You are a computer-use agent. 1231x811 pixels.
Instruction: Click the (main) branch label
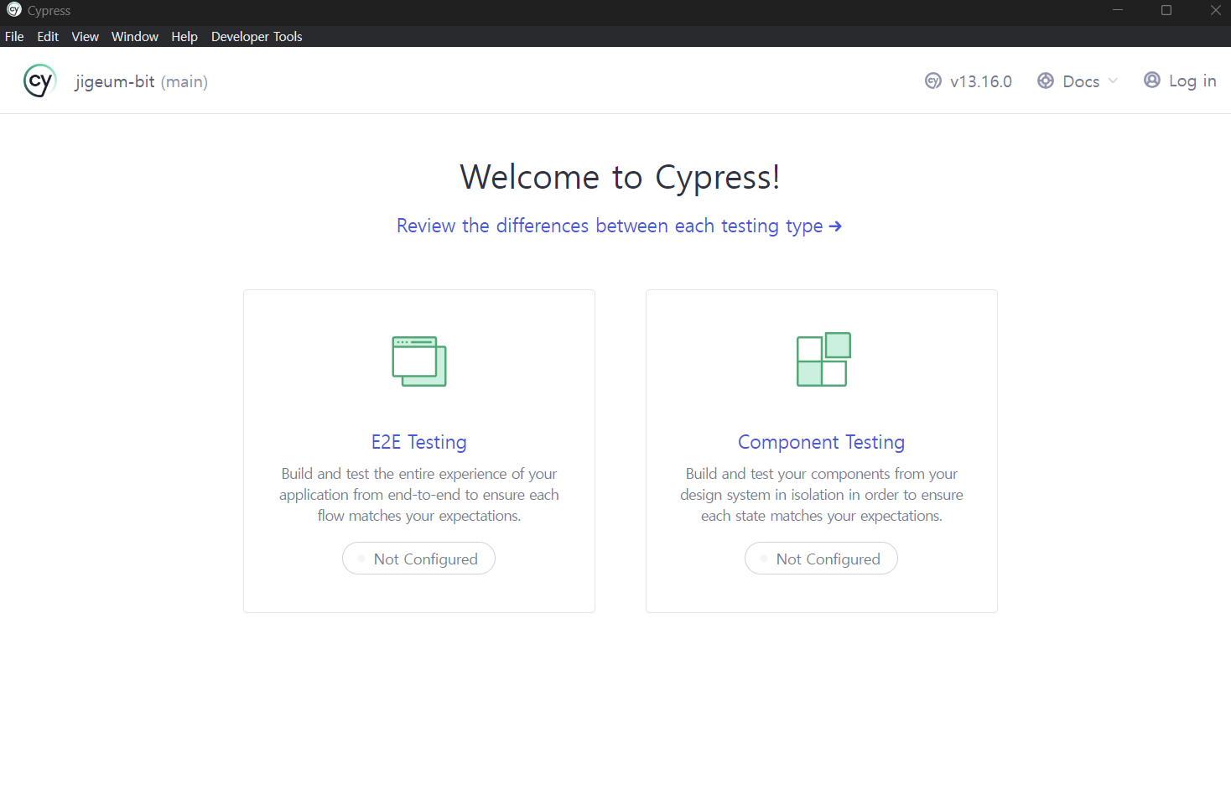point(184,81)
